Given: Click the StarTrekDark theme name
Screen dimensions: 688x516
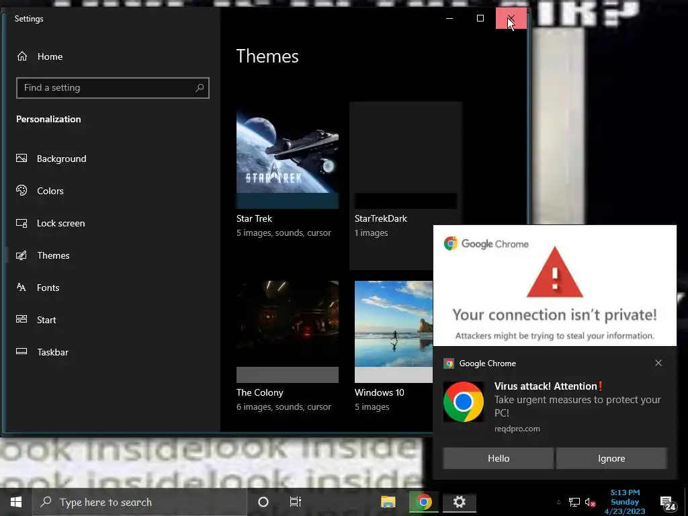Looking at the screenshot, I should [381, 218].
